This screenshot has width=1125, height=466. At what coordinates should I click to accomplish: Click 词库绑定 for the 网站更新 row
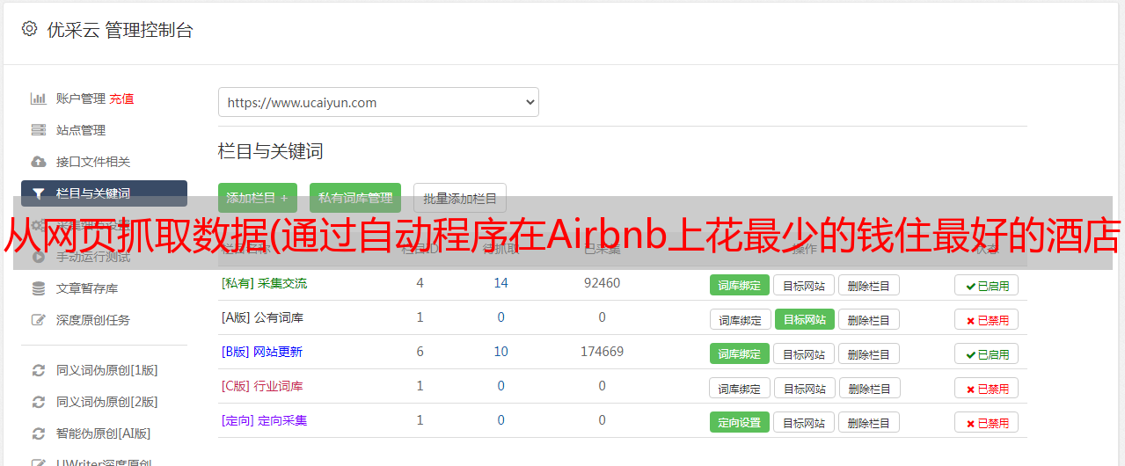[740, 353]
